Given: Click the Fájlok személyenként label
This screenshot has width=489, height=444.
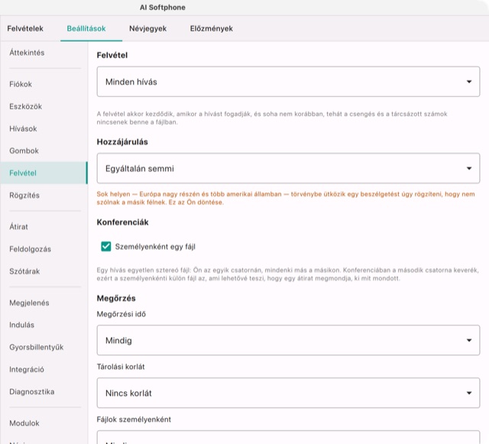Looking at the screenshot, I should click(x=134, y=420).
